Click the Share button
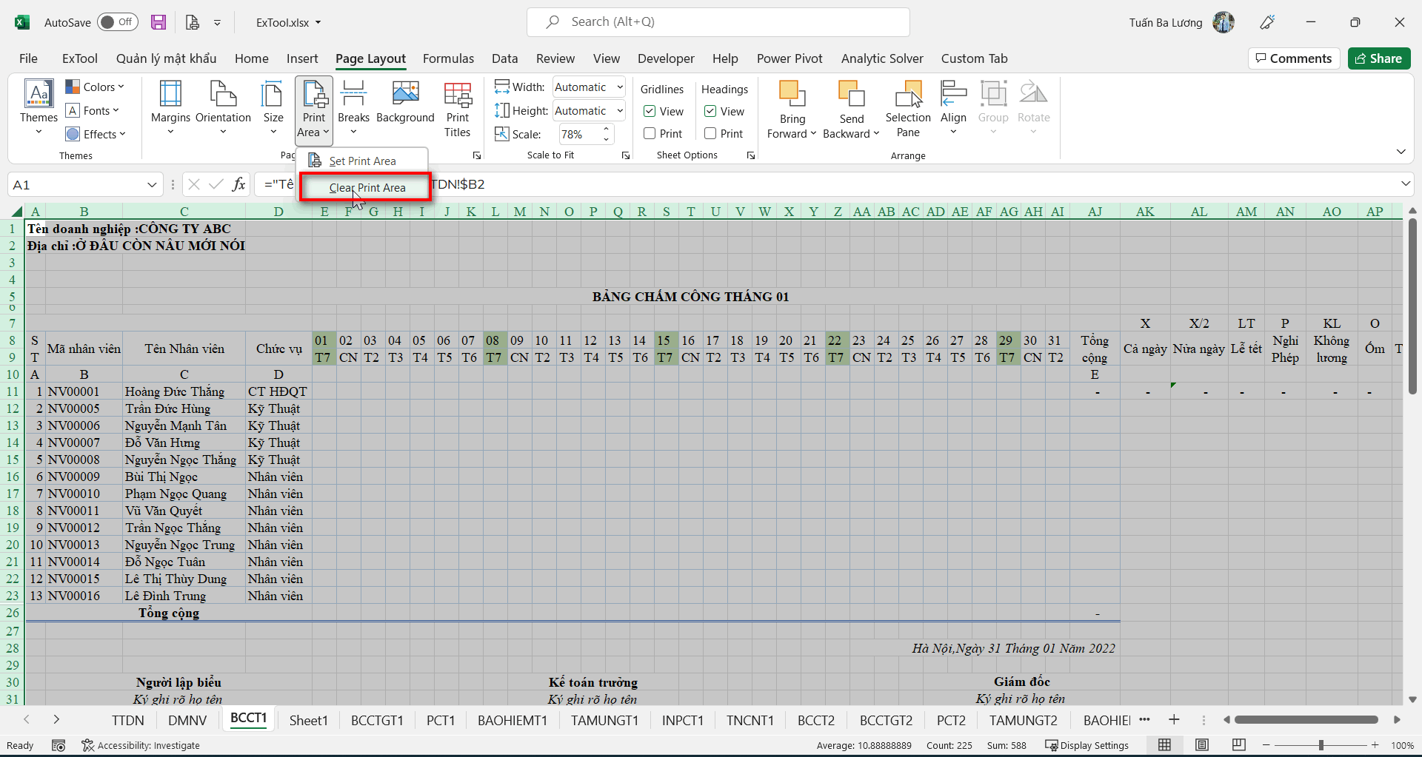 pos(1378,58)
